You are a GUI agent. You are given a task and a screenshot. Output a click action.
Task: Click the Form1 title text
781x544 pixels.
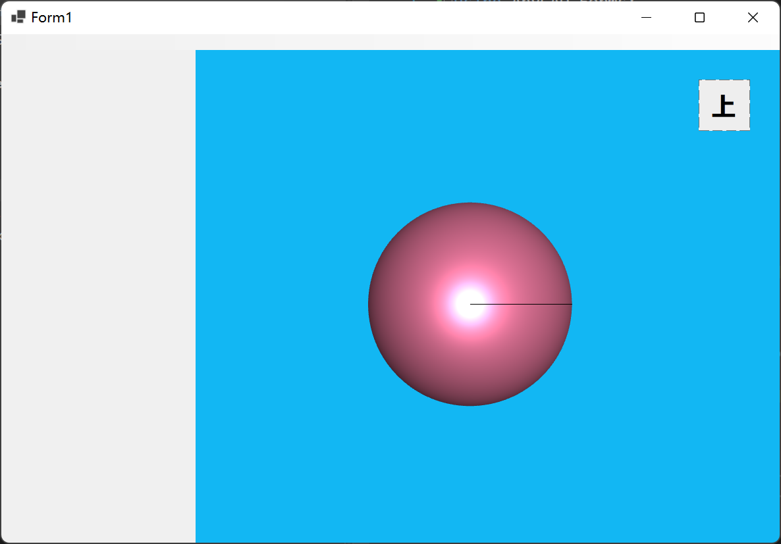[x=51, y=18]
